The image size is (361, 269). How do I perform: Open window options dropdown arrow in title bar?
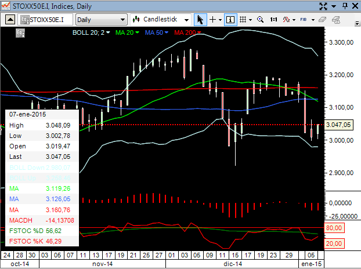334,6
